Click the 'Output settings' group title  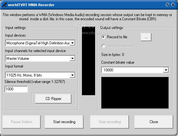[x=112, y=28]
